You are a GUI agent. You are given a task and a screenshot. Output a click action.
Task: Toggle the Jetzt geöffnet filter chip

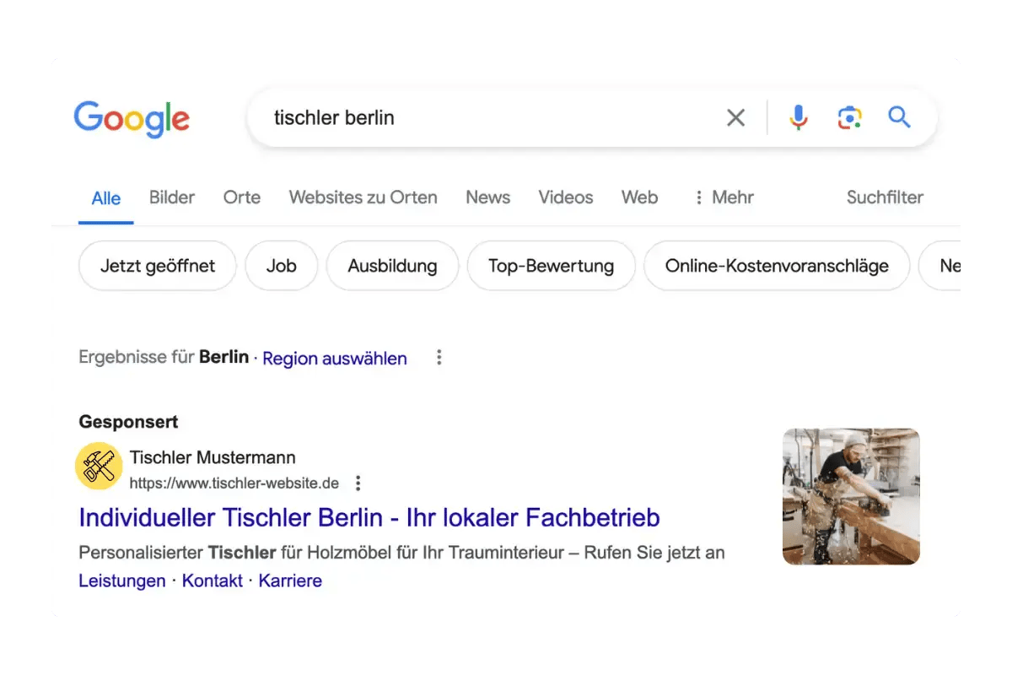point(158,266)
